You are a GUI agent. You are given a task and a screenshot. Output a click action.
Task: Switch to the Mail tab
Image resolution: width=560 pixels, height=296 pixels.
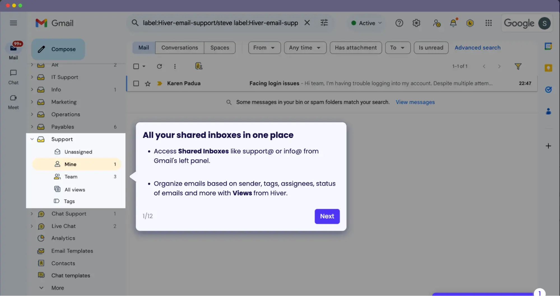[144, 48]
